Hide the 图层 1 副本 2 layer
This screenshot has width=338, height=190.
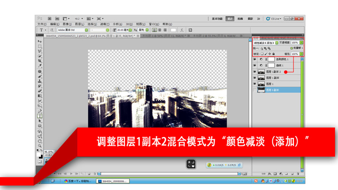coord(254,71)
